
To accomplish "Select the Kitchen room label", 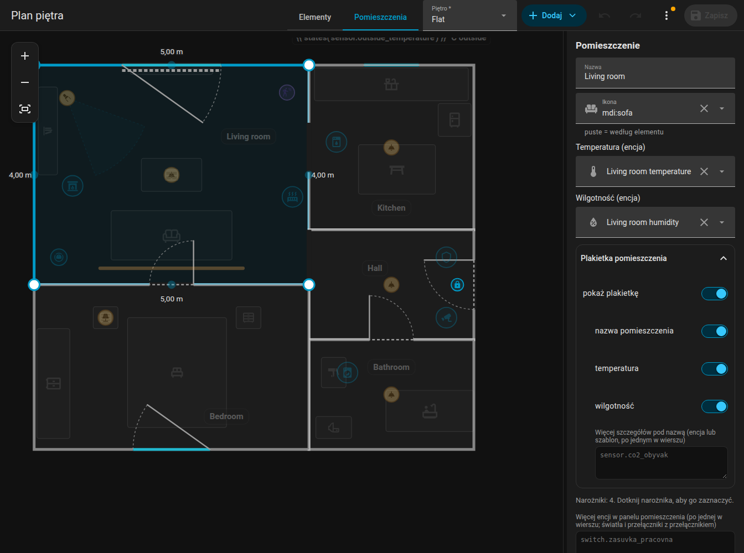I will point(391,208).
